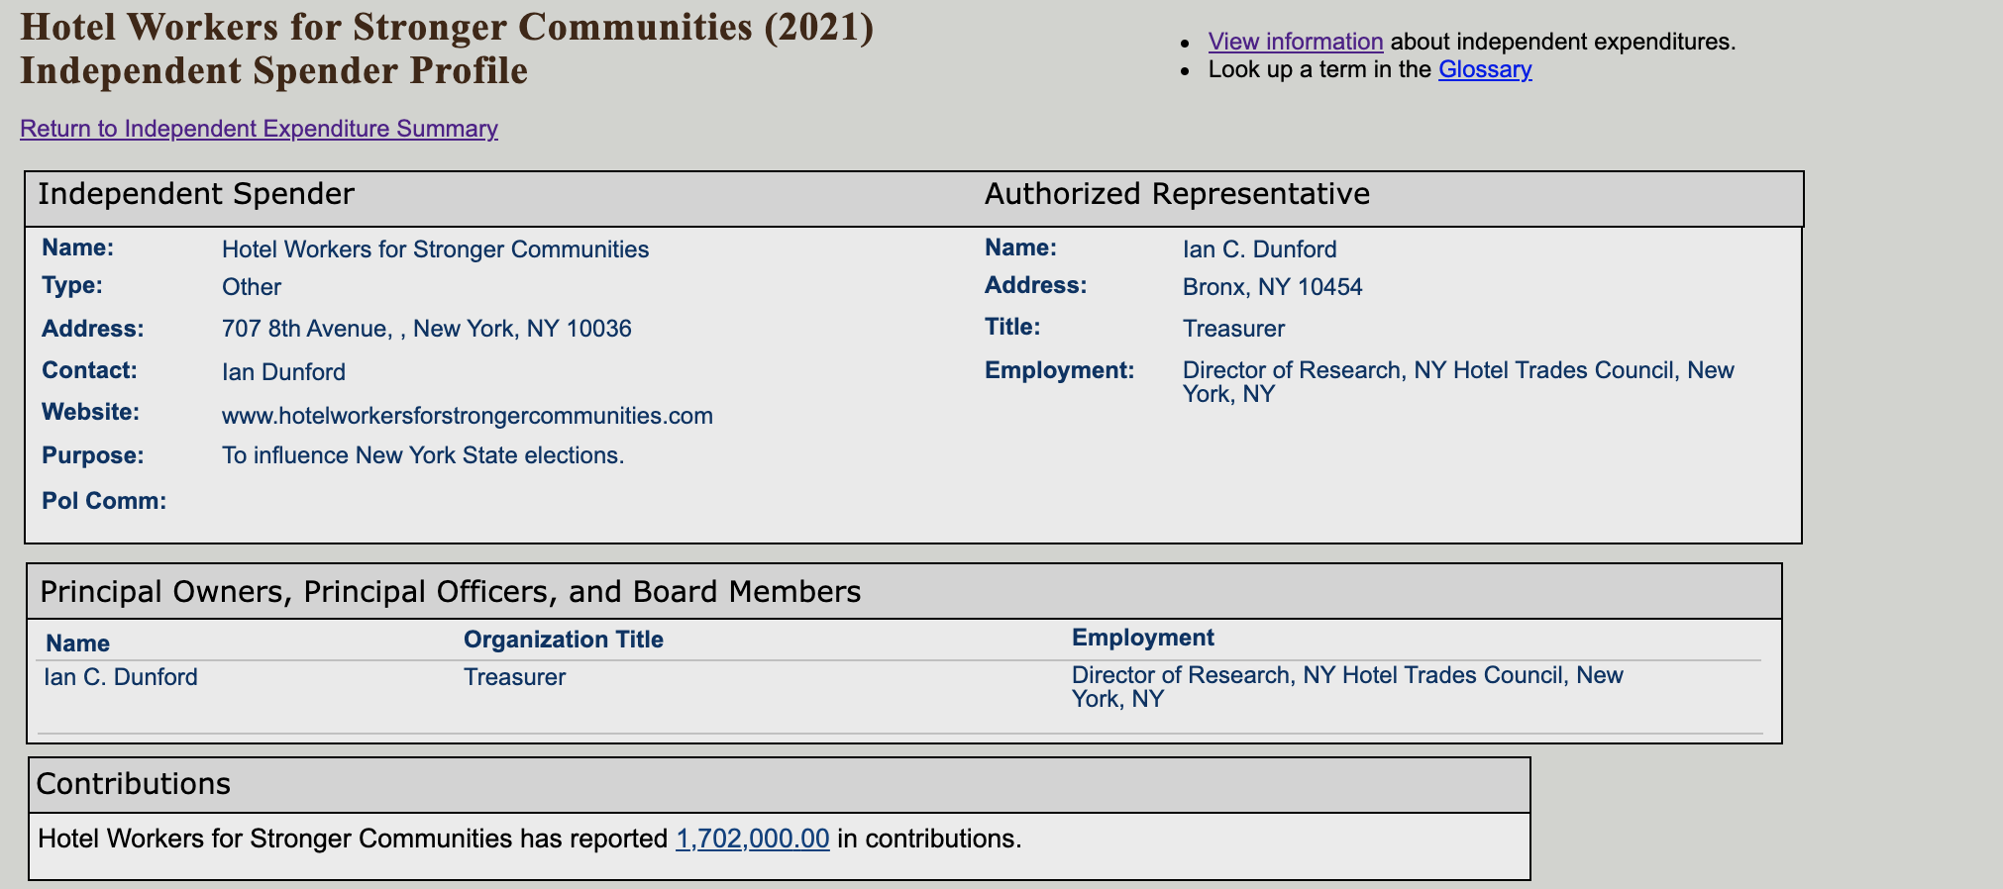This screenshot has height=889, width=2003.
Task: Click the Principal Owners section heading
Action: [x=450, y=592]
